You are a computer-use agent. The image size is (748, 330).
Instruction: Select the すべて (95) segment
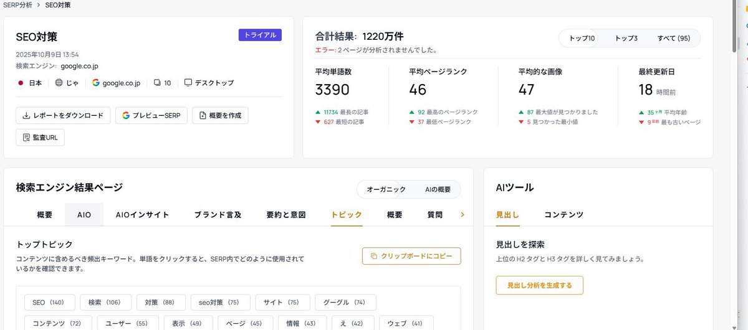point(674,38)
